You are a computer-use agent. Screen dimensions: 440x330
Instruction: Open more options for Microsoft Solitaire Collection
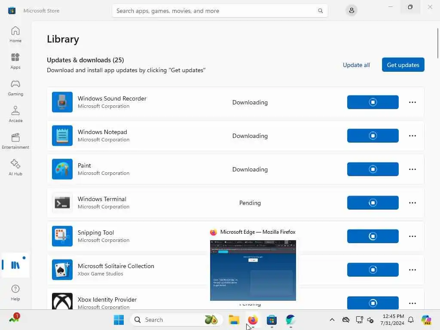coord(412,270)
